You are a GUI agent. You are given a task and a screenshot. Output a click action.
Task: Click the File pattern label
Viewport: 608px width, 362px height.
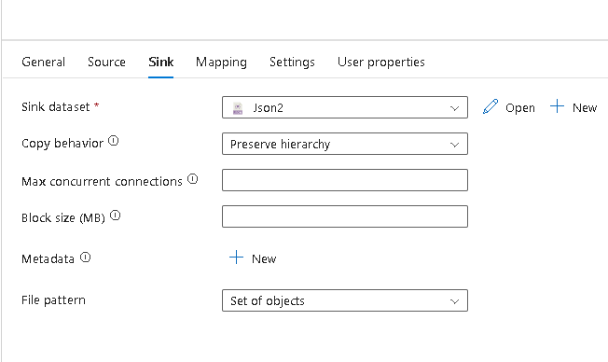click(53, 299)
